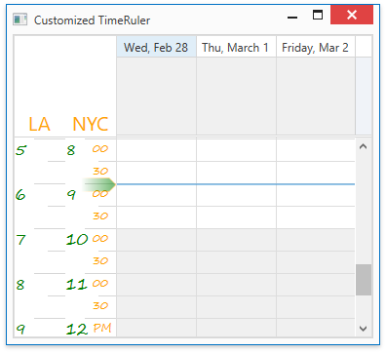The height and width of the screenshot is (353, 386).
Task: Select the NYC 9:30 slot on Wed, Feb 28
Action: point(156,217)
